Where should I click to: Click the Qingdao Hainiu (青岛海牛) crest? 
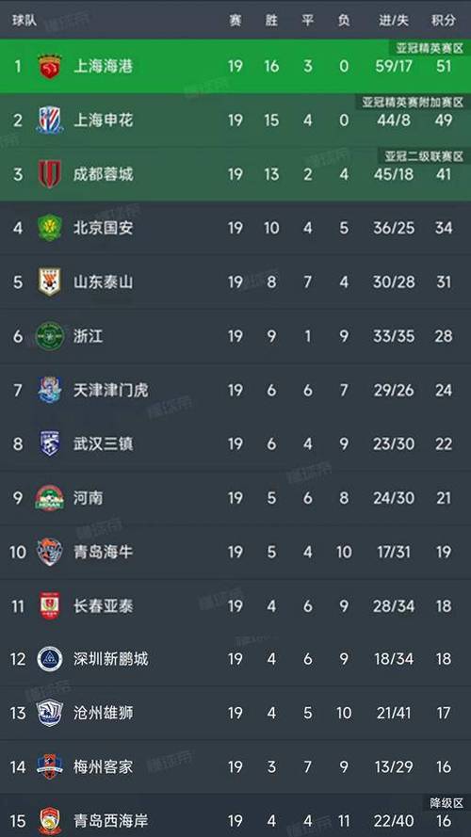pos(50,552)
